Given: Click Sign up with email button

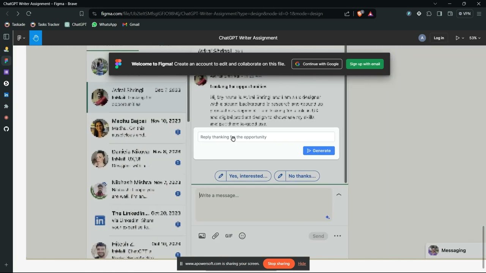Looking at the screenshot, I should (365, 64).
